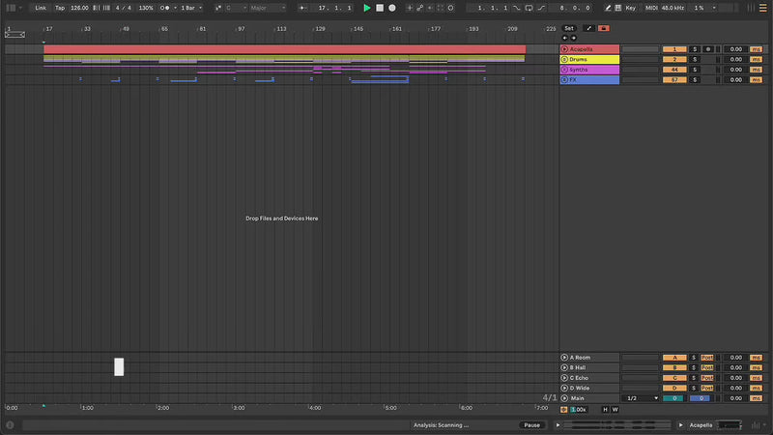Unfold the Acapella track
Screen dimensions: 773x435
click(564, 48)
